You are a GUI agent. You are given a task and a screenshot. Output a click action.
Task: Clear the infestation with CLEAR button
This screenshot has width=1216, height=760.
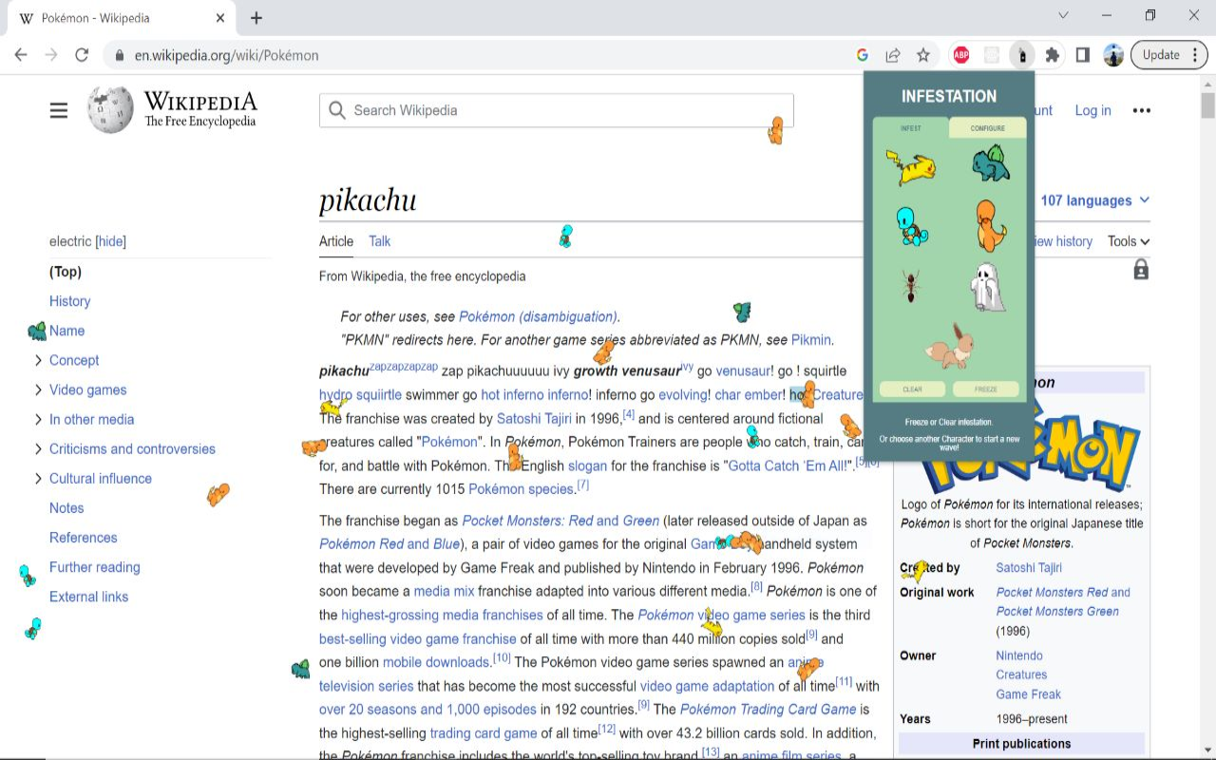pyautogui.click(x=912, y=389)
